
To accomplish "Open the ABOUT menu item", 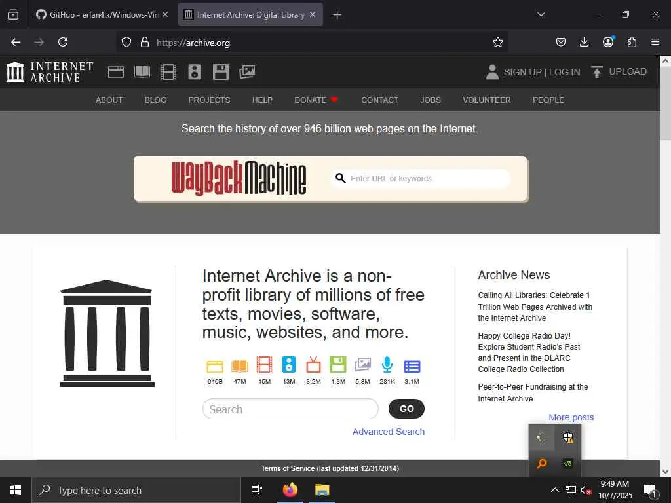I will click(109, 100).
